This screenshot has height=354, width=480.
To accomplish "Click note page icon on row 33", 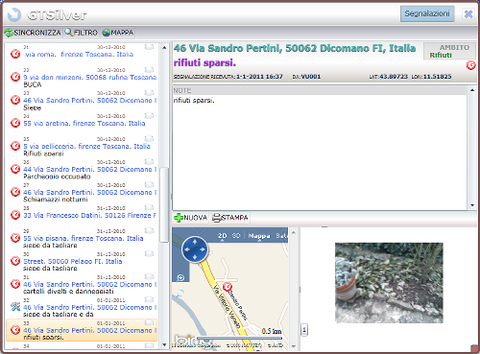I will click(x=149, y=323).
